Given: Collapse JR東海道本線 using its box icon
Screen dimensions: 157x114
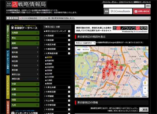Looking at the screenshot, I should [x=69, y=54].
